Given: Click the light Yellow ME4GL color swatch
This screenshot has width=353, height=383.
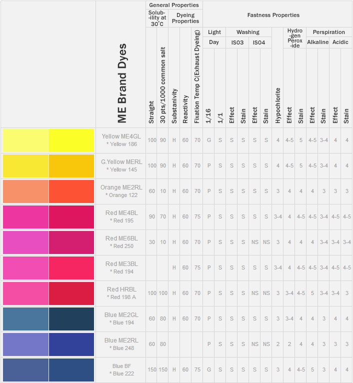Looking at the screenshot, I should pos(25,140).
